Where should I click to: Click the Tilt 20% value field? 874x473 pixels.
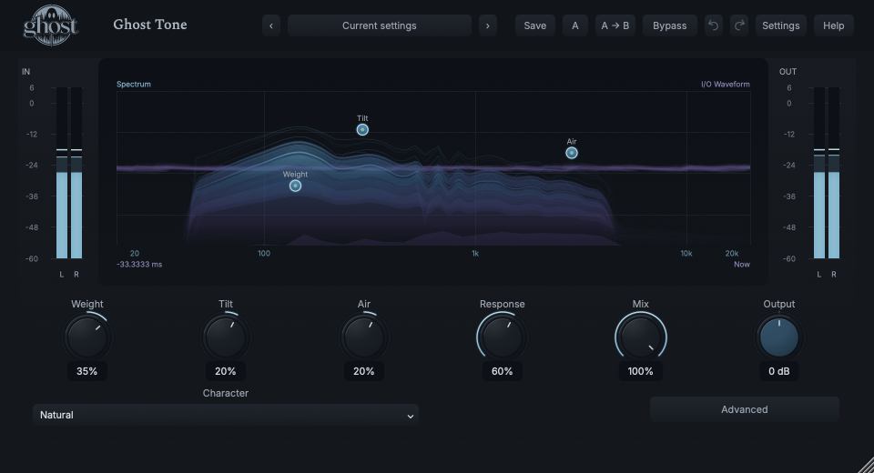click(x=225, y=371)
